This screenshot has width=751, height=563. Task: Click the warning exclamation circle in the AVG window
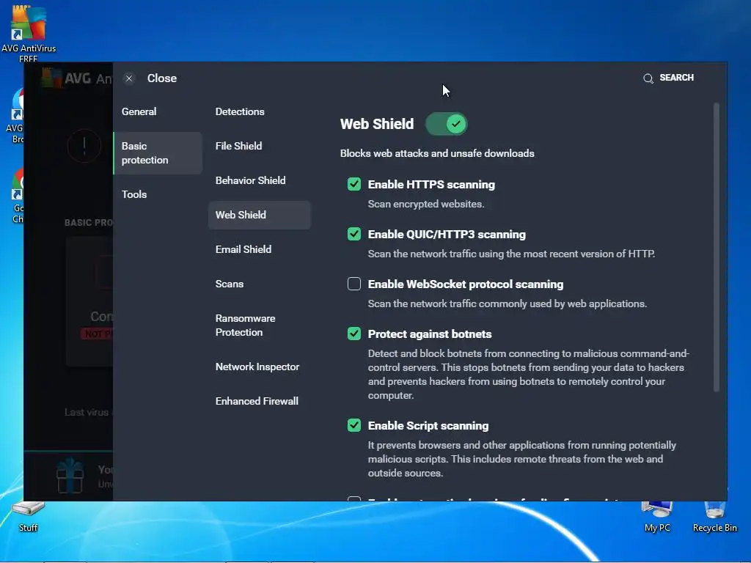pyautogui.click(x=84, y=146)
